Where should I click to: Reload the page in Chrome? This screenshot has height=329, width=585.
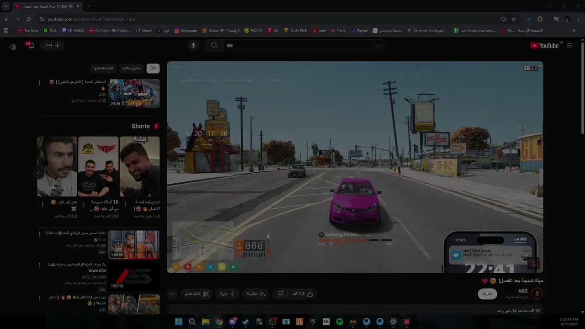28,19
